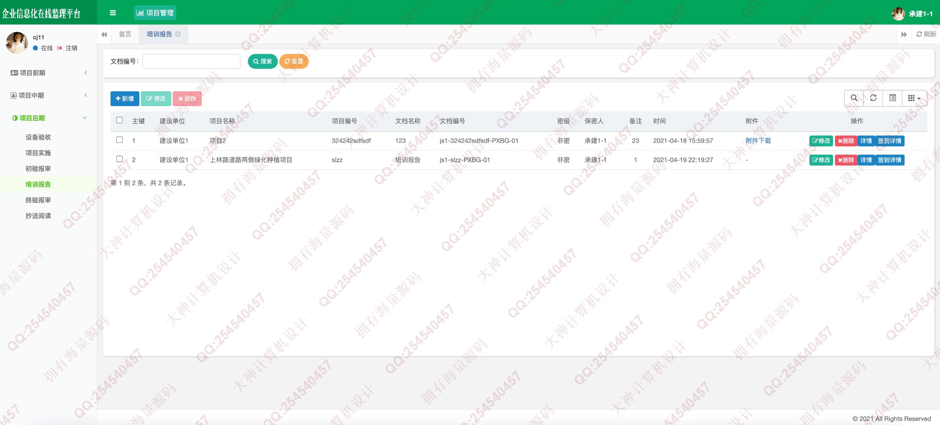Screen dimensions: 940x425
Task: Click cell js1-slzz-PXBG-01
Action: 465,160
